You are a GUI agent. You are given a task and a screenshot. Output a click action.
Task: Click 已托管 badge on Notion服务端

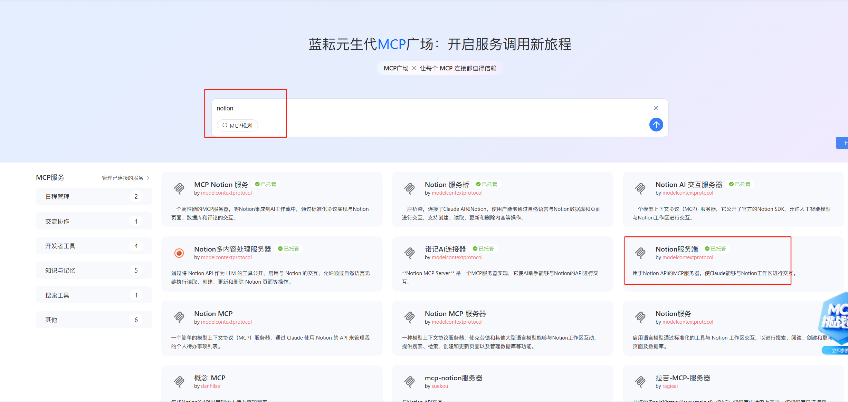(715, 249)
